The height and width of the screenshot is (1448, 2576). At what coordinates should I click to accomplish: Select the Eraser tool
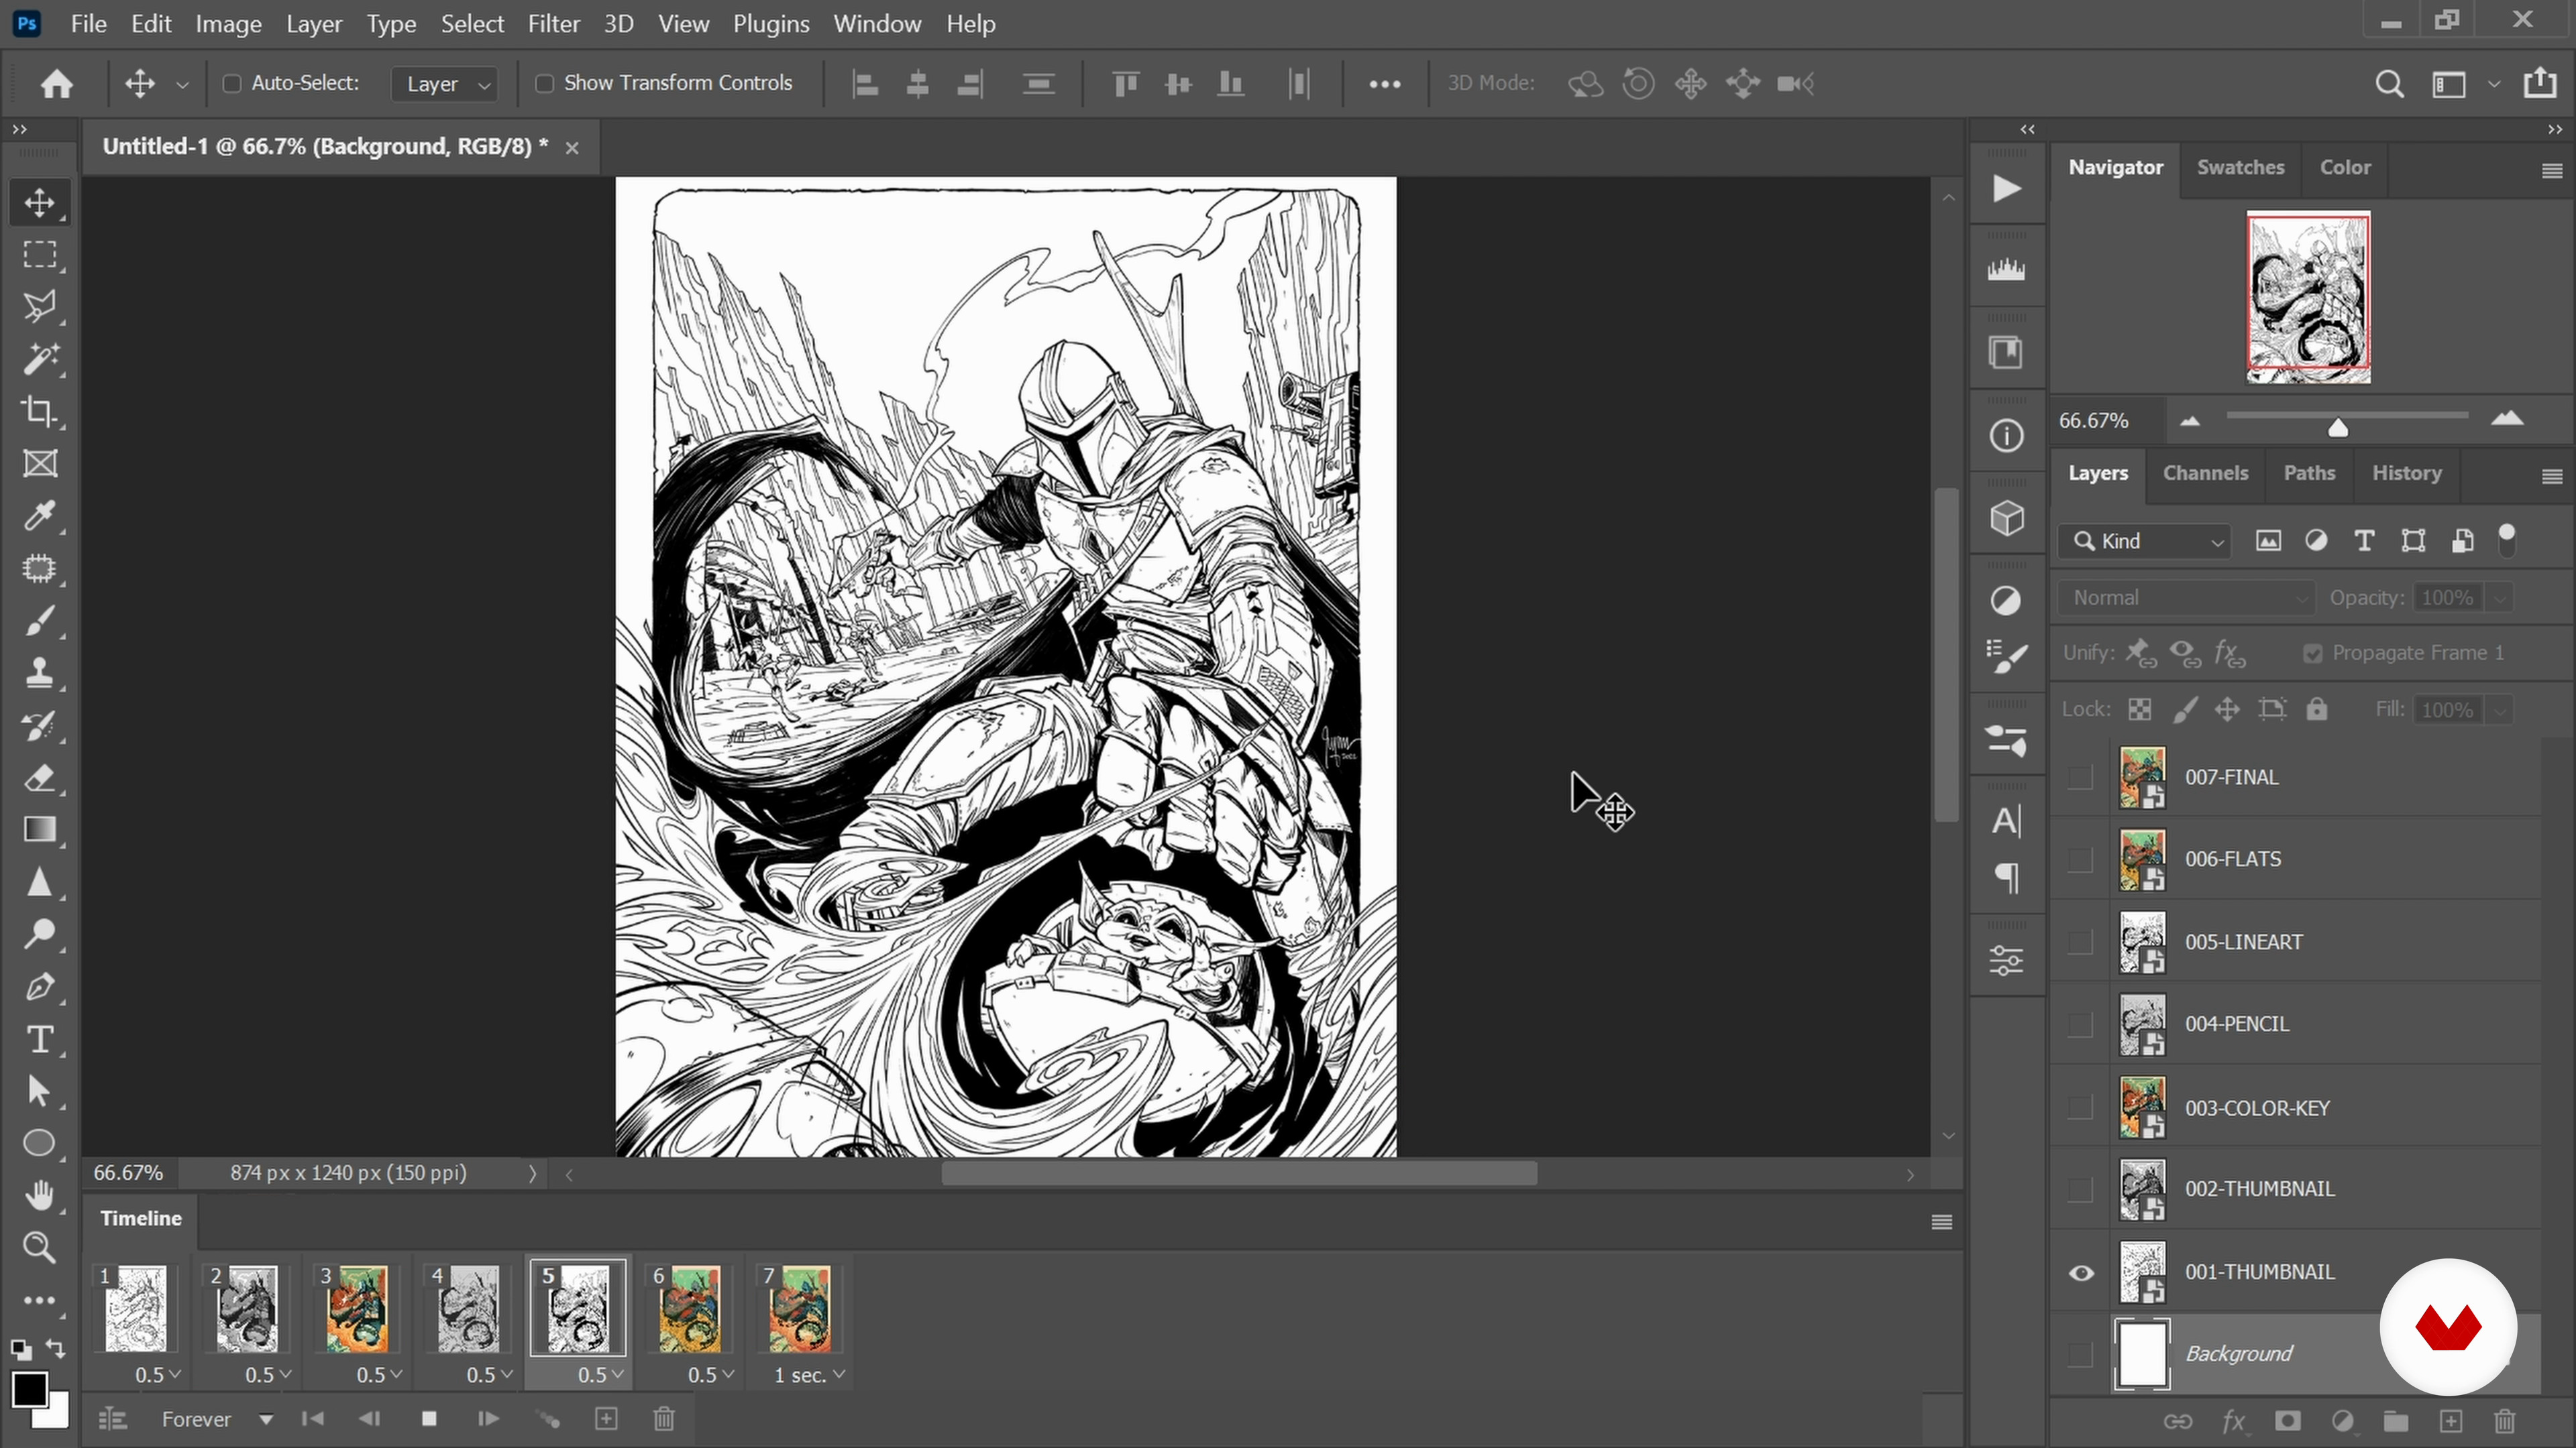point(40,778)
